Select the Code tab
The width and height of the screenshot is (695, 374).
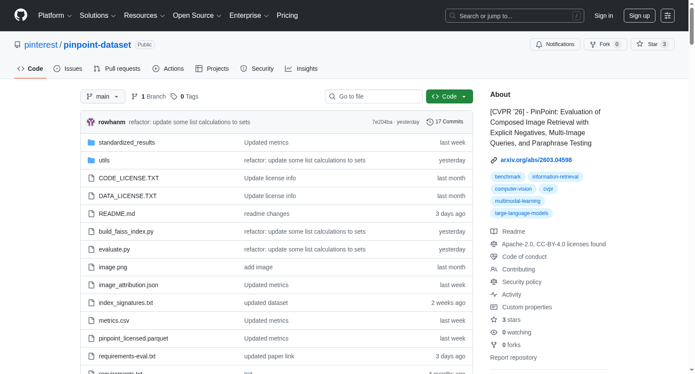point(30,69)
